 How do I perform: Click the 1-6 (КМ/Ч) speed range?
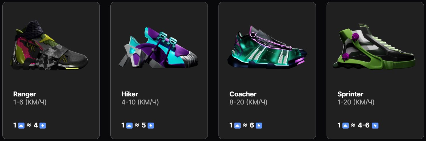30,102
